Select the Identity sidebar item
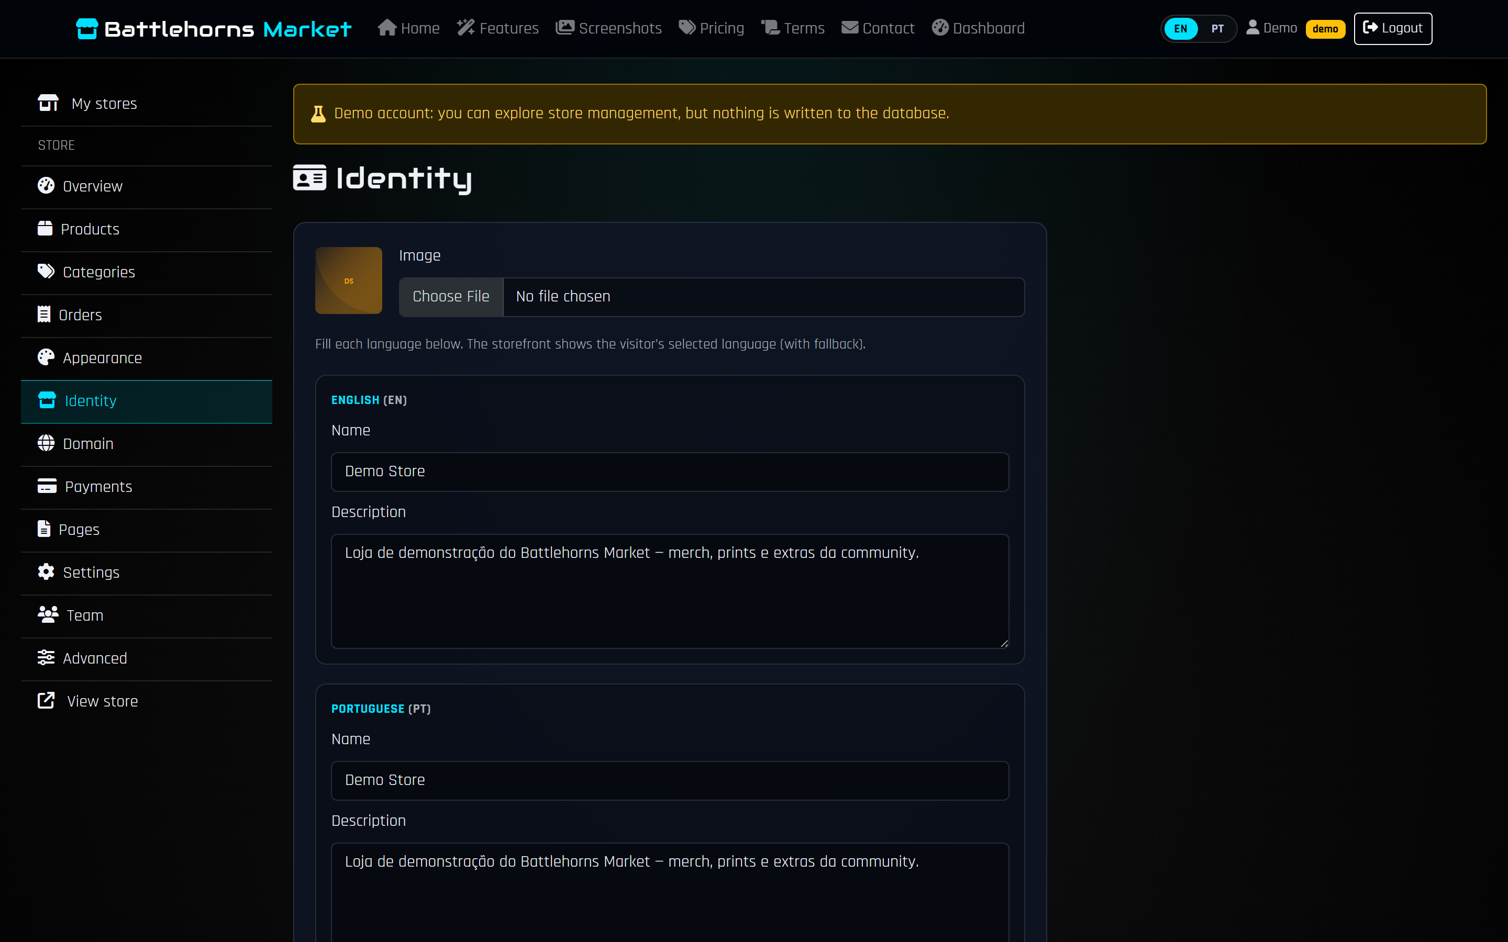The image size is (1508, 942). [x=147, y=401]
